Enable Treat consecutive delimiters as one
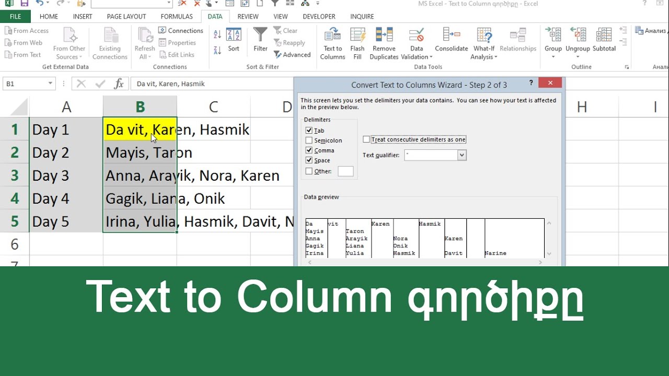The height and width of the screenshot is (376, 669). coord(366,139)
